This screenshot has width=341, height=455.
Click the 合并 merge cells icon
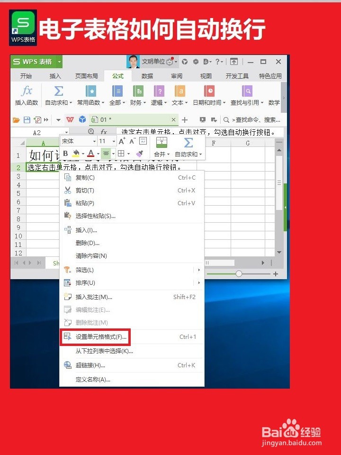[x=162, y=143]
